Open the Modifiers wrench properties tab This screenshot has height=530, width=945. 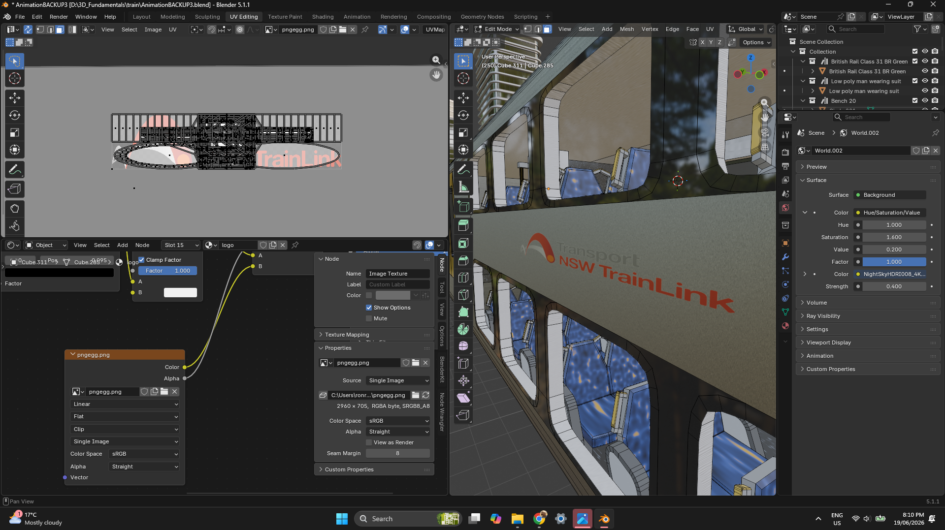[785, 257]
